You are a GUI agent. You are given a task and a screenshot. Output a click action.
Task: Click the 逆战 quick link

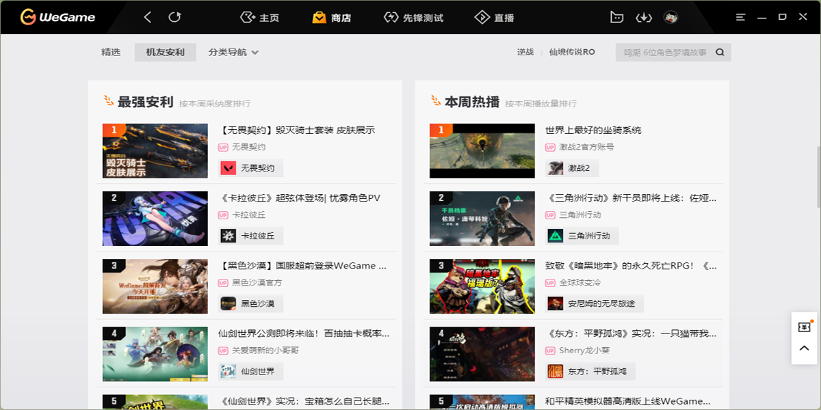[525, 53]
